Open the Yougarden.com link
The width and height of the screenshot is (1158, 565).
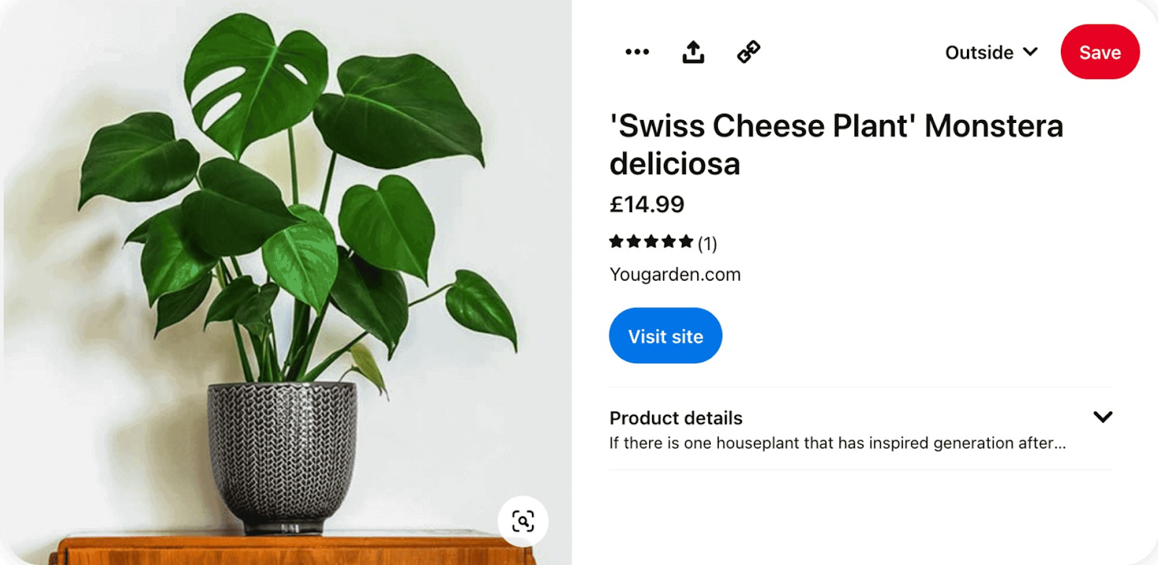point(675,274)
